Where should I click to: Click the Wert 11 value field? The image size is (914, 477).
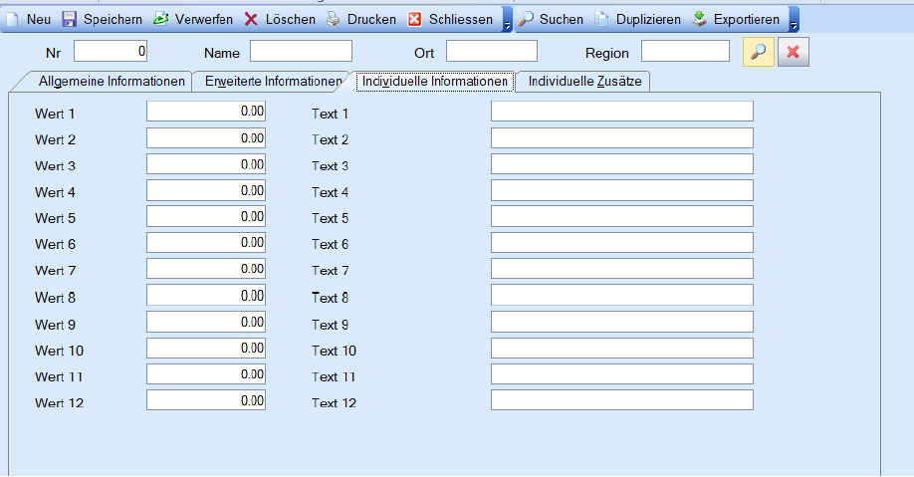pos(206,374)
